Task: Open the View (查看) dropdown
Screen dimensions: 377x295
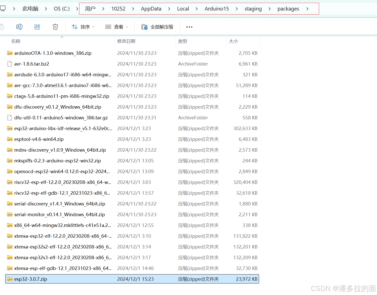Action: click(x=116, y=27)
